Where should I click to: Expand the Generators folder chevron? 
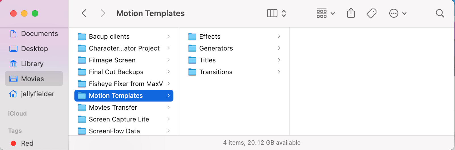pyautogui.click(x=279, y=48)
